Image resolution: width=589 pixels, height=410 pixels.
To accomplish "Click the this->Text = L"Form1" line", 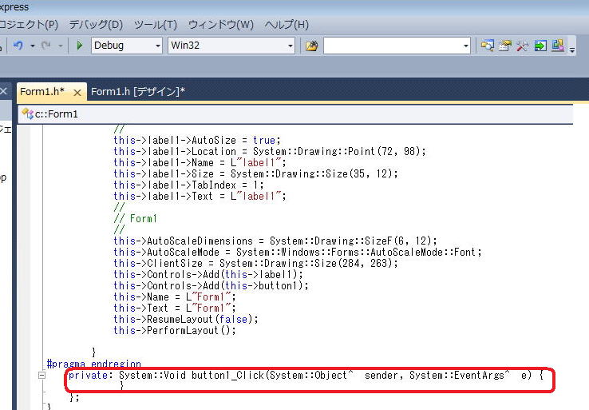I will [x=175, y=308].
